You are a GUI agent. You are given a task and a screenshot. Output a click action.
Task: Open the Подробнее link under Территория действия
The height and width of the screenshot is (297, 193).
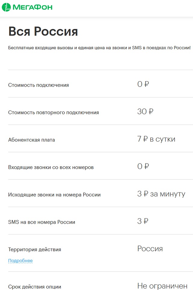[x=20, y=261]
